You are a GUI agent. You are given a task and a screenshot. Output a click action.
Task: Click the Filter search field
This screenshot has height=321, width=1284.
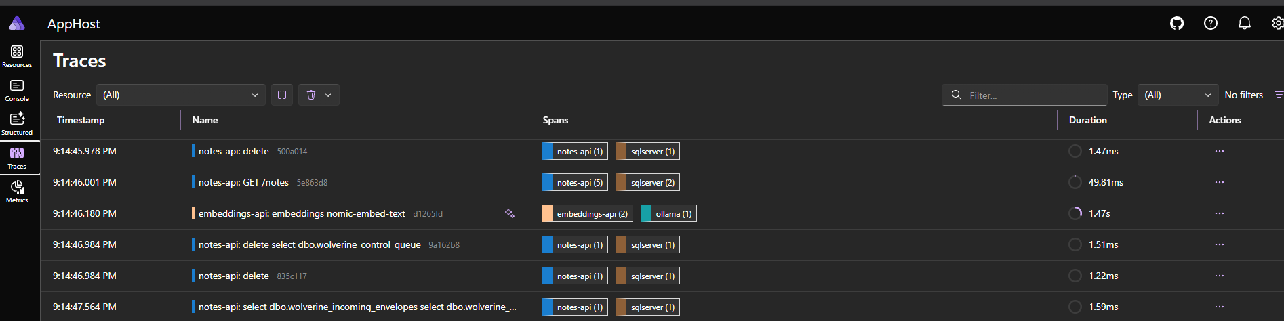pos(1024,95)
